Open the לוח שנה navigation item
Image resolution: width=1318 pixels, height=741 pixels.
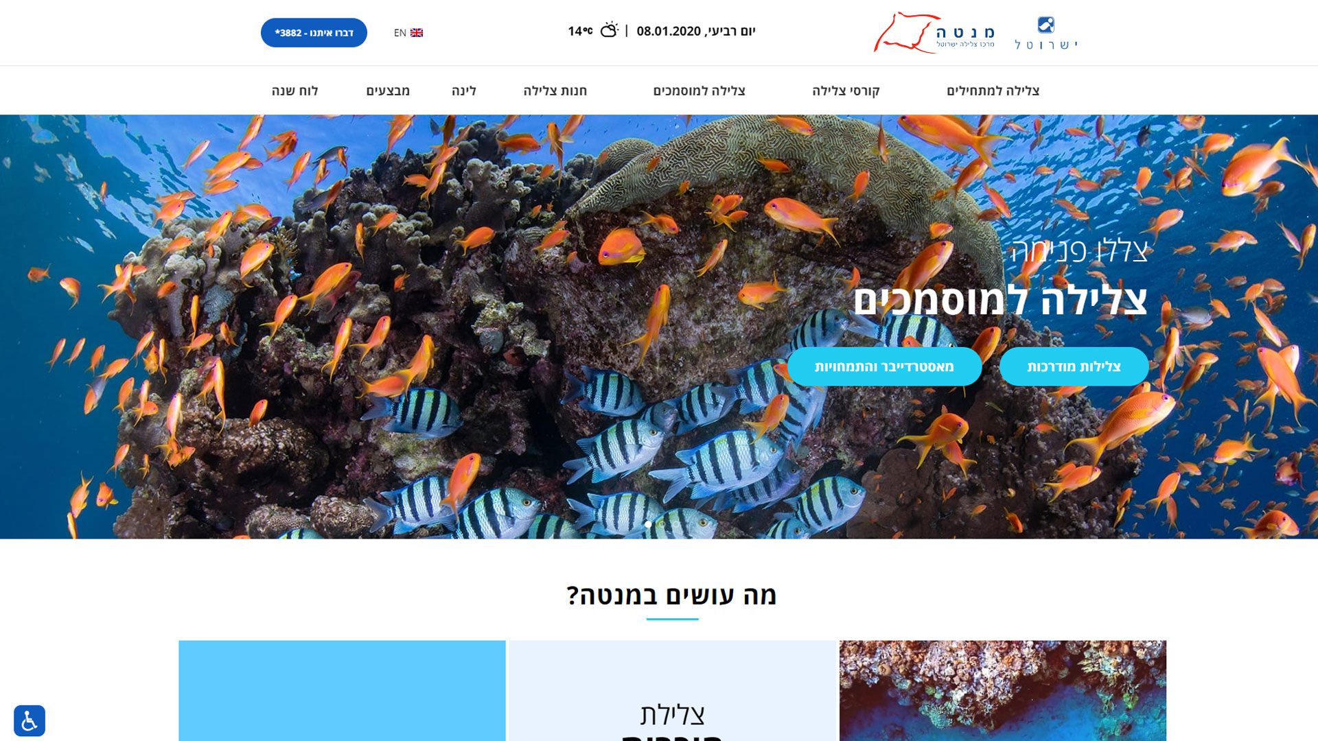pos(294,91)
